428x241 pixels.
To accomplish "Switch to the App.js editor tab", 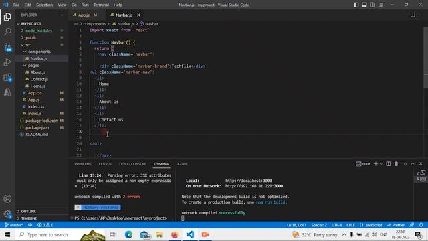I will (84, 15).
